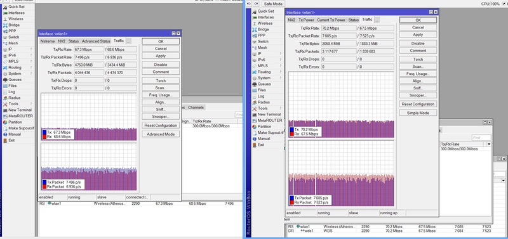Click the Rx Bytes field showing 1883.3 MiB in right dialog
The image size is (508, 239).
tap(376, 44)
